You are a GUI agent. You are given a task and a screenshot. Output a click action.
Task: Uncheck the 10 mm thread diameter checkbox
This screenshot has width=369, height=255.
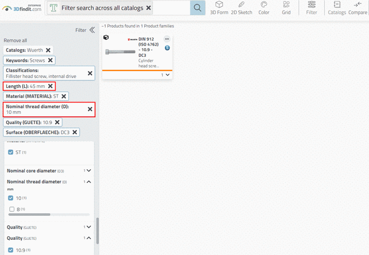(11, 198)
